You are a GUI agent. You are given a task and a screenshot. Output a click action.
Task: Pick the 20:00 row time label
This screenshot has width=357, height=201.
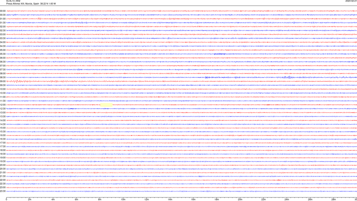(x=3, y=165)
